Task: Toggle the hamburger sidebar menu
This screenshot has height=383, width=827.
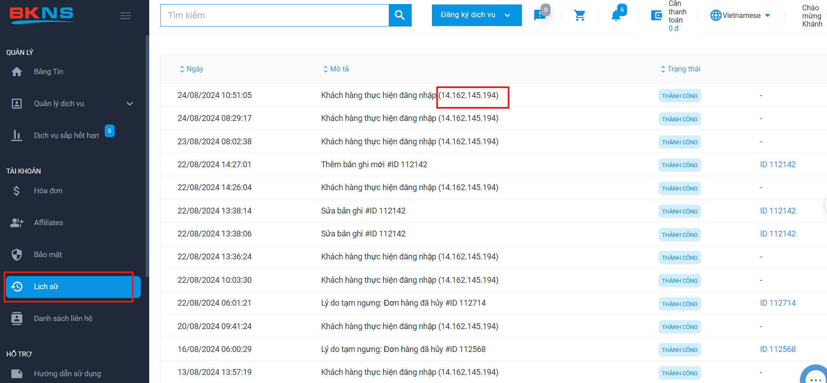Action: 125,16
